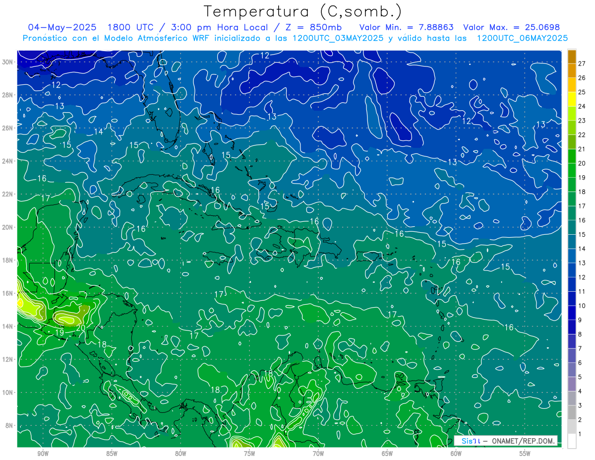Pick the legend color band labeled 22

[x=572, y=128]
